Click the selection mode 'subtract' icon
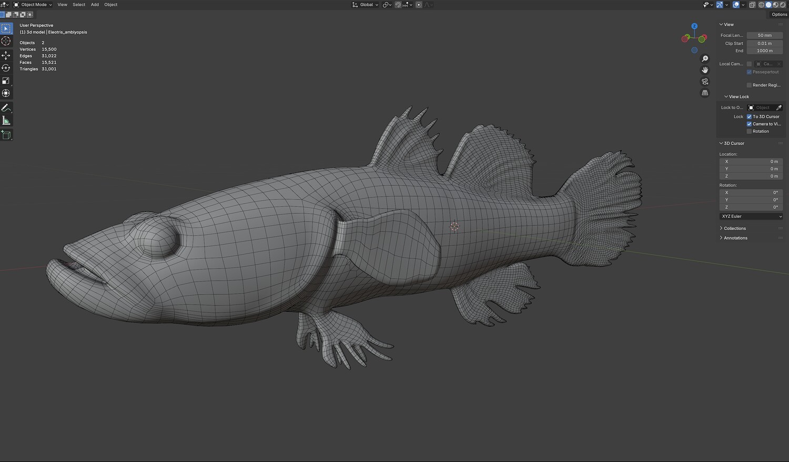This screenshot has width=789, height=462. coord(16,14)
